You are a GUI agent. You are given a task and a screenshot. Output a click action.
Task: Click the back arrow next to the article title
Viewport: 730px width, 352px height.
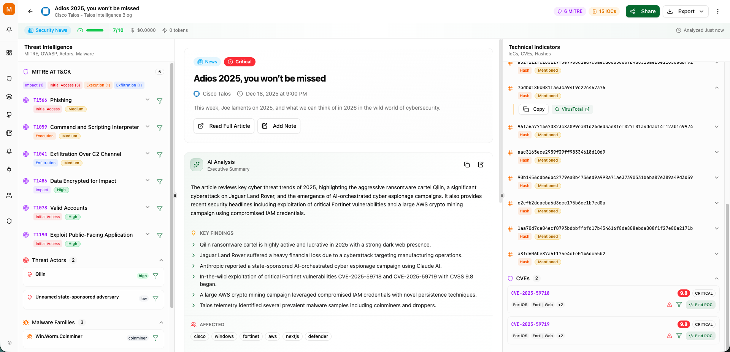pyautogui.click(x=30, y=11)
